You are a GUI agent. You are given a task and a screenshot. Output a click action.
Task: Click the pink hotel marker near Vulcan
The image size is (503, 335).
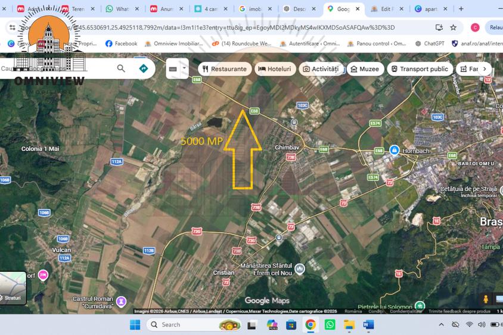point(43,275)
